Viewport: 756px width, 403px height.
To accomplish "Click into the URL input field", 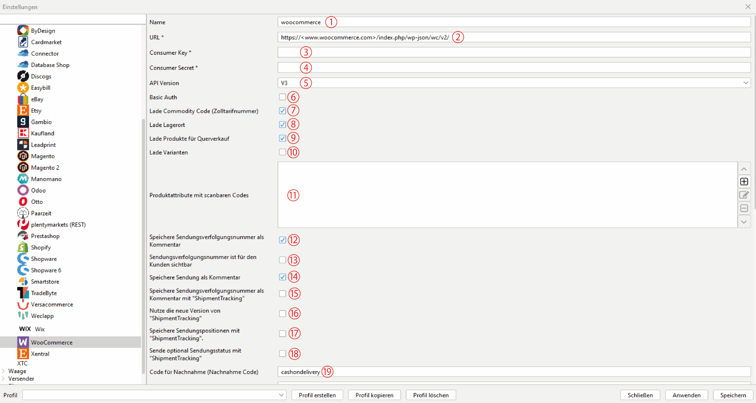I will click(x=514, y=37).
